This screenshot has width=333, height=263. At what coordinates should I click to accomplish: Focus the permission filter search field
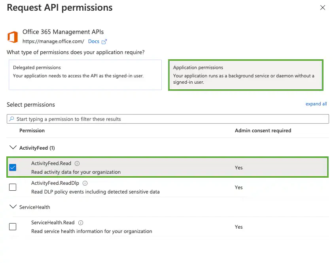[x=168, y=119]
